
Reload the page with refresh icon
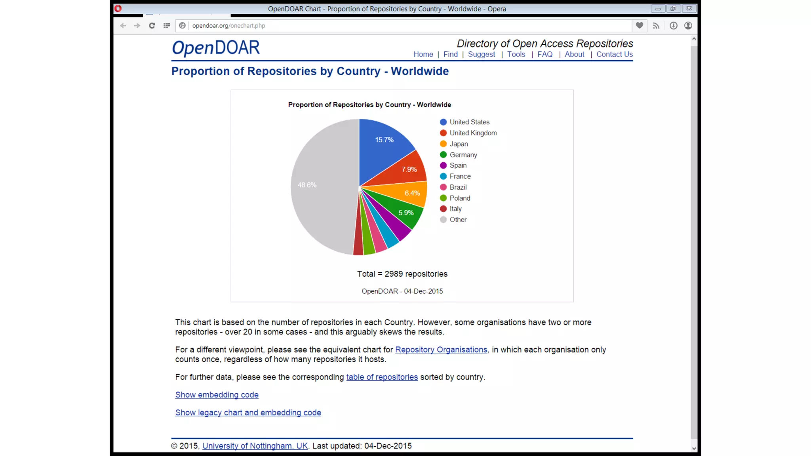point(152,26)
